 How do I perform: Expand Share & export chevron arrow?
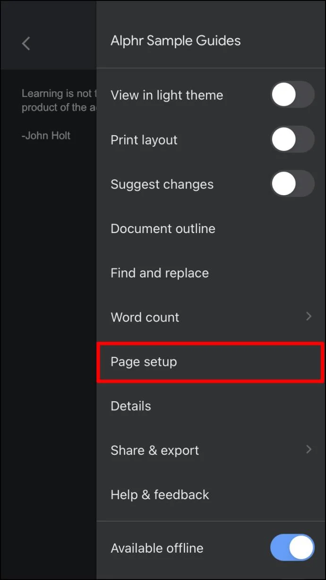pos(309,450)
